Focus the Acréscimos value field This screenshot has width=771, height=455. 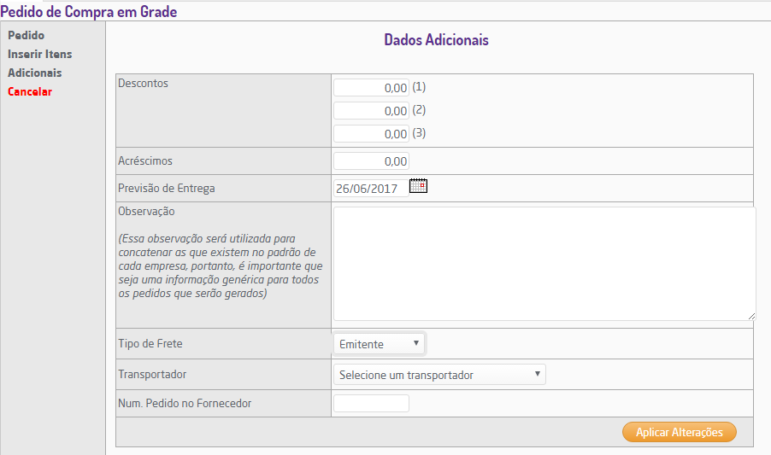point(371,160)
